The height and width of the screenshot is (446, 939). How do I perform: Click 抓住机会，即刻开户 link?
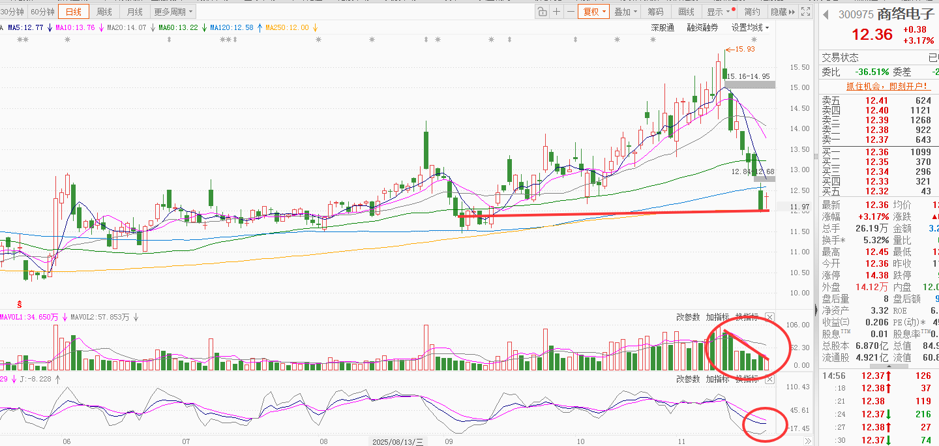pos(887,86)
